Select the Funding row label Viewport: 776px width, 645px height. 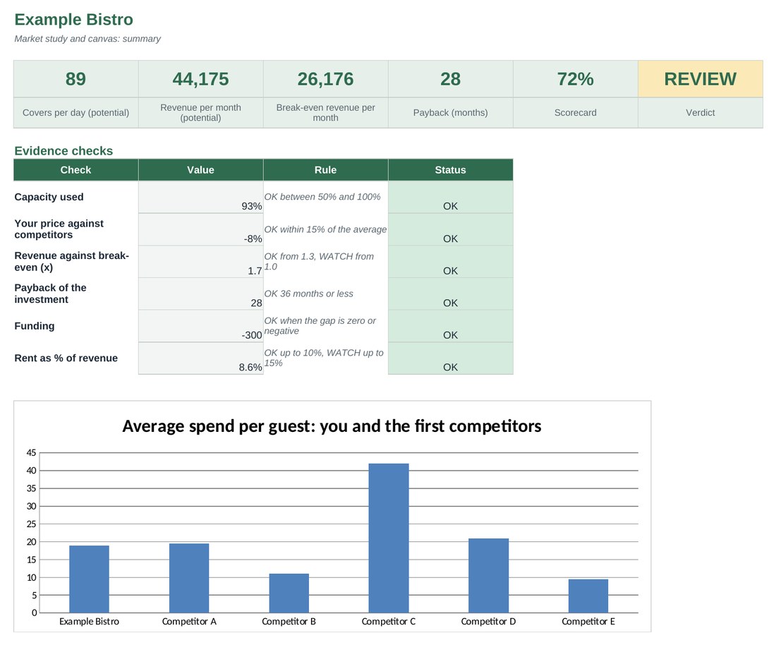pos(34,326)
